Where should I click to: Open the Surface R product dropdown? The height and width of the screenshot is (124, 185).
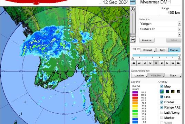[179, 29]
